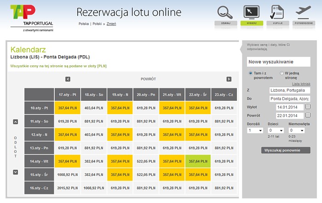
Task: Select 357,64 PLN fare 15.sty to 22.sty
Action: coord(198,174)
